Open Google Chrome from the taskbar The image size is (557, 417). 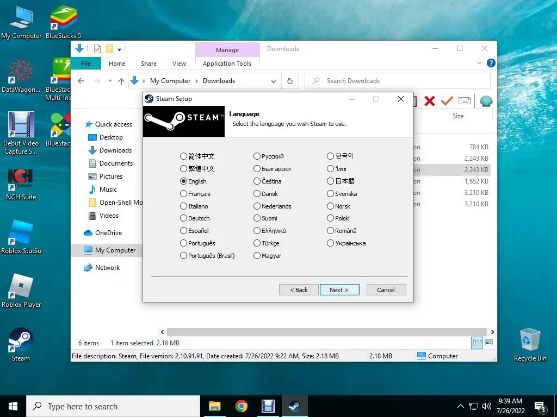click(x=241, y=406)
